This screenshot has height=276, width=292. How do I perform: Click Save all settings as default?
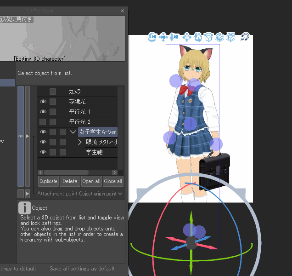pyautogui.click(x=82, y=269)
